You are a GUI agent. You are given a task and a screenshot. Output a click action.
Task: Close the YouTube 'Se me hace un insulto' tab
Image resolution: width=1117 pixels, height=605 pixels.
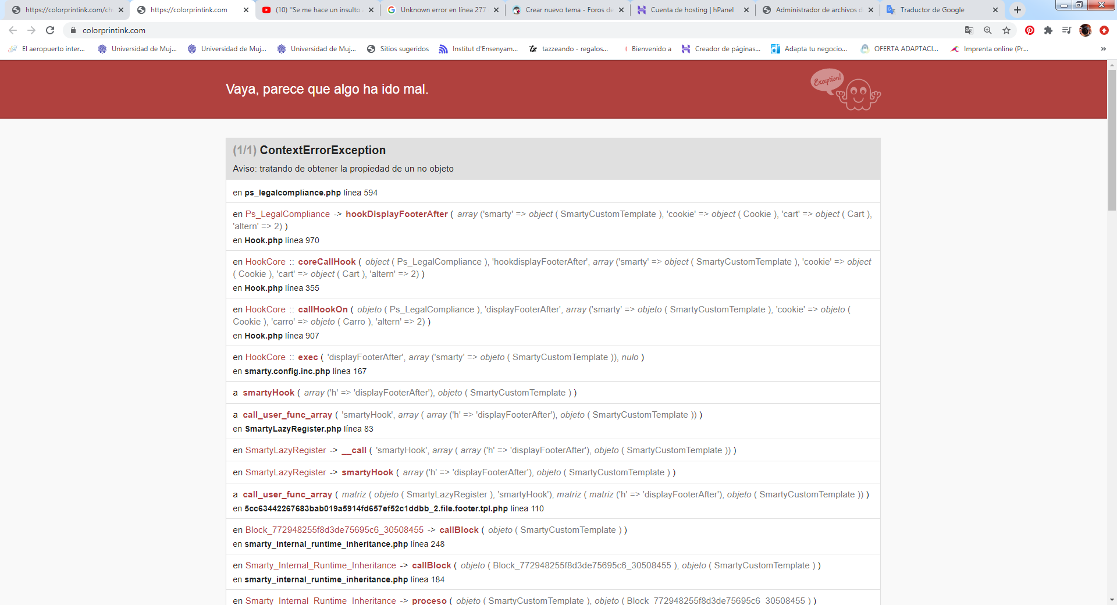pos(371,10)
